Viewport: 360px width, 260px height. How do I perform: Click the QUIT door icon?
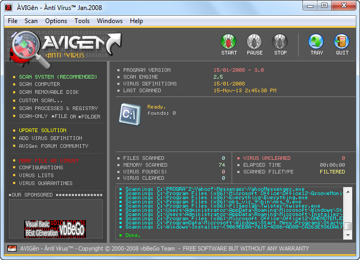coord(342,42)
